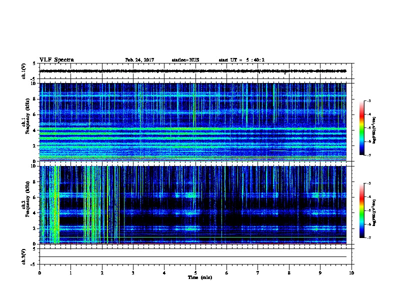Click the "ch.3(V)" waveform axis label
This screenshot has height=306, width=396.
point(23,256)
